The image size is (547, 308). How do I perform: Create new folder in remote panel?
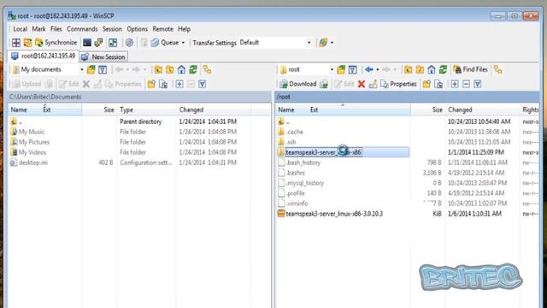[426, 84]
